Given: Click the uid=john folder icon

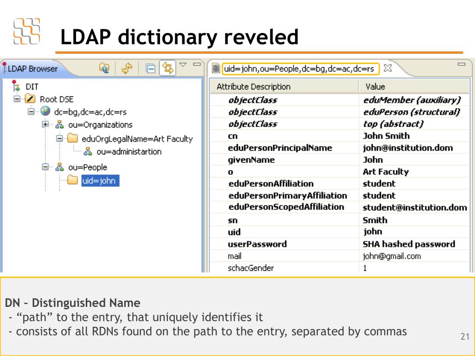Looking at the screenshot, I should 73,180.
